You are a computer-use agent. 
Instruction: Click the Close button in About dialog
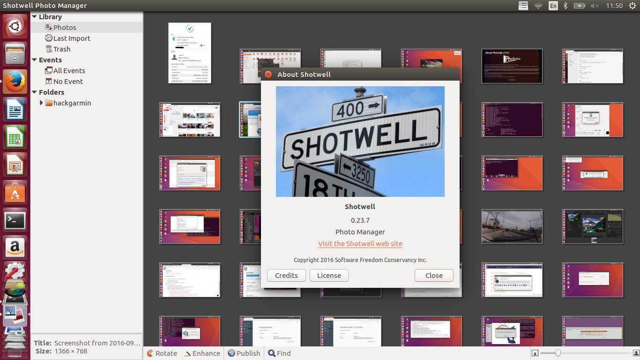click(x=434, y=276)
